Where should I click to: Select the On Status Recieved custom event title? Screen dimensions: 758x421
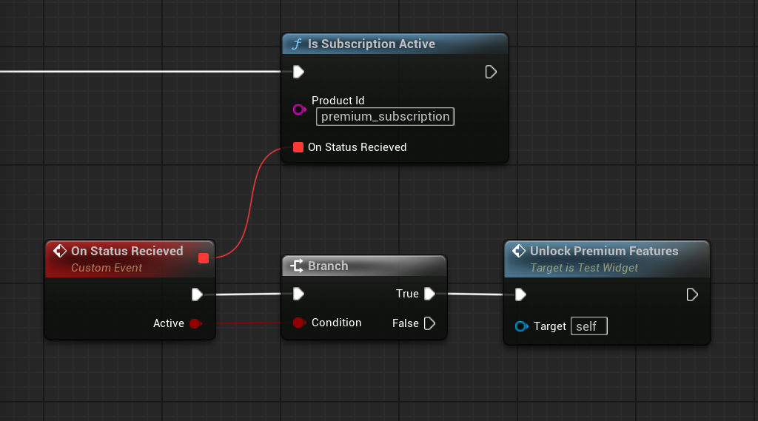pyautogui.click(x=127, y=251)
